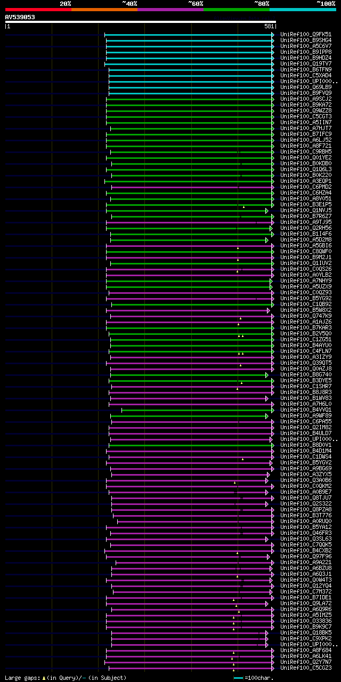Select the UniRef100_Q747K9 label

point(306,316)
